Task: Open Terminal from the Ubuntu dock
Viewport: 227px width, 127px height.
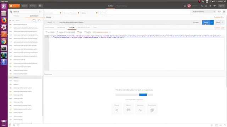Action: [4, 48]
